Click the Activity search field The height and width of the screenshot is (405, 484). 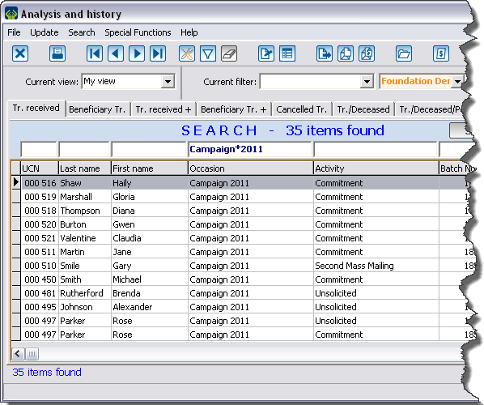click(x=376, y=149)
